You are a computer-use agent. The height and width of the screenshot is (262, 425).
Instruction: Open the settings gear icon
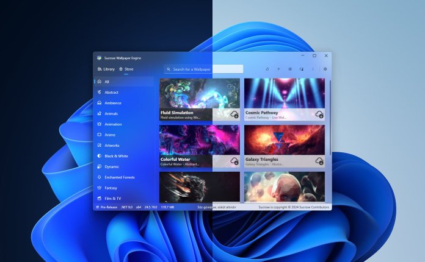pyautogui.click(x=325, y=69)
